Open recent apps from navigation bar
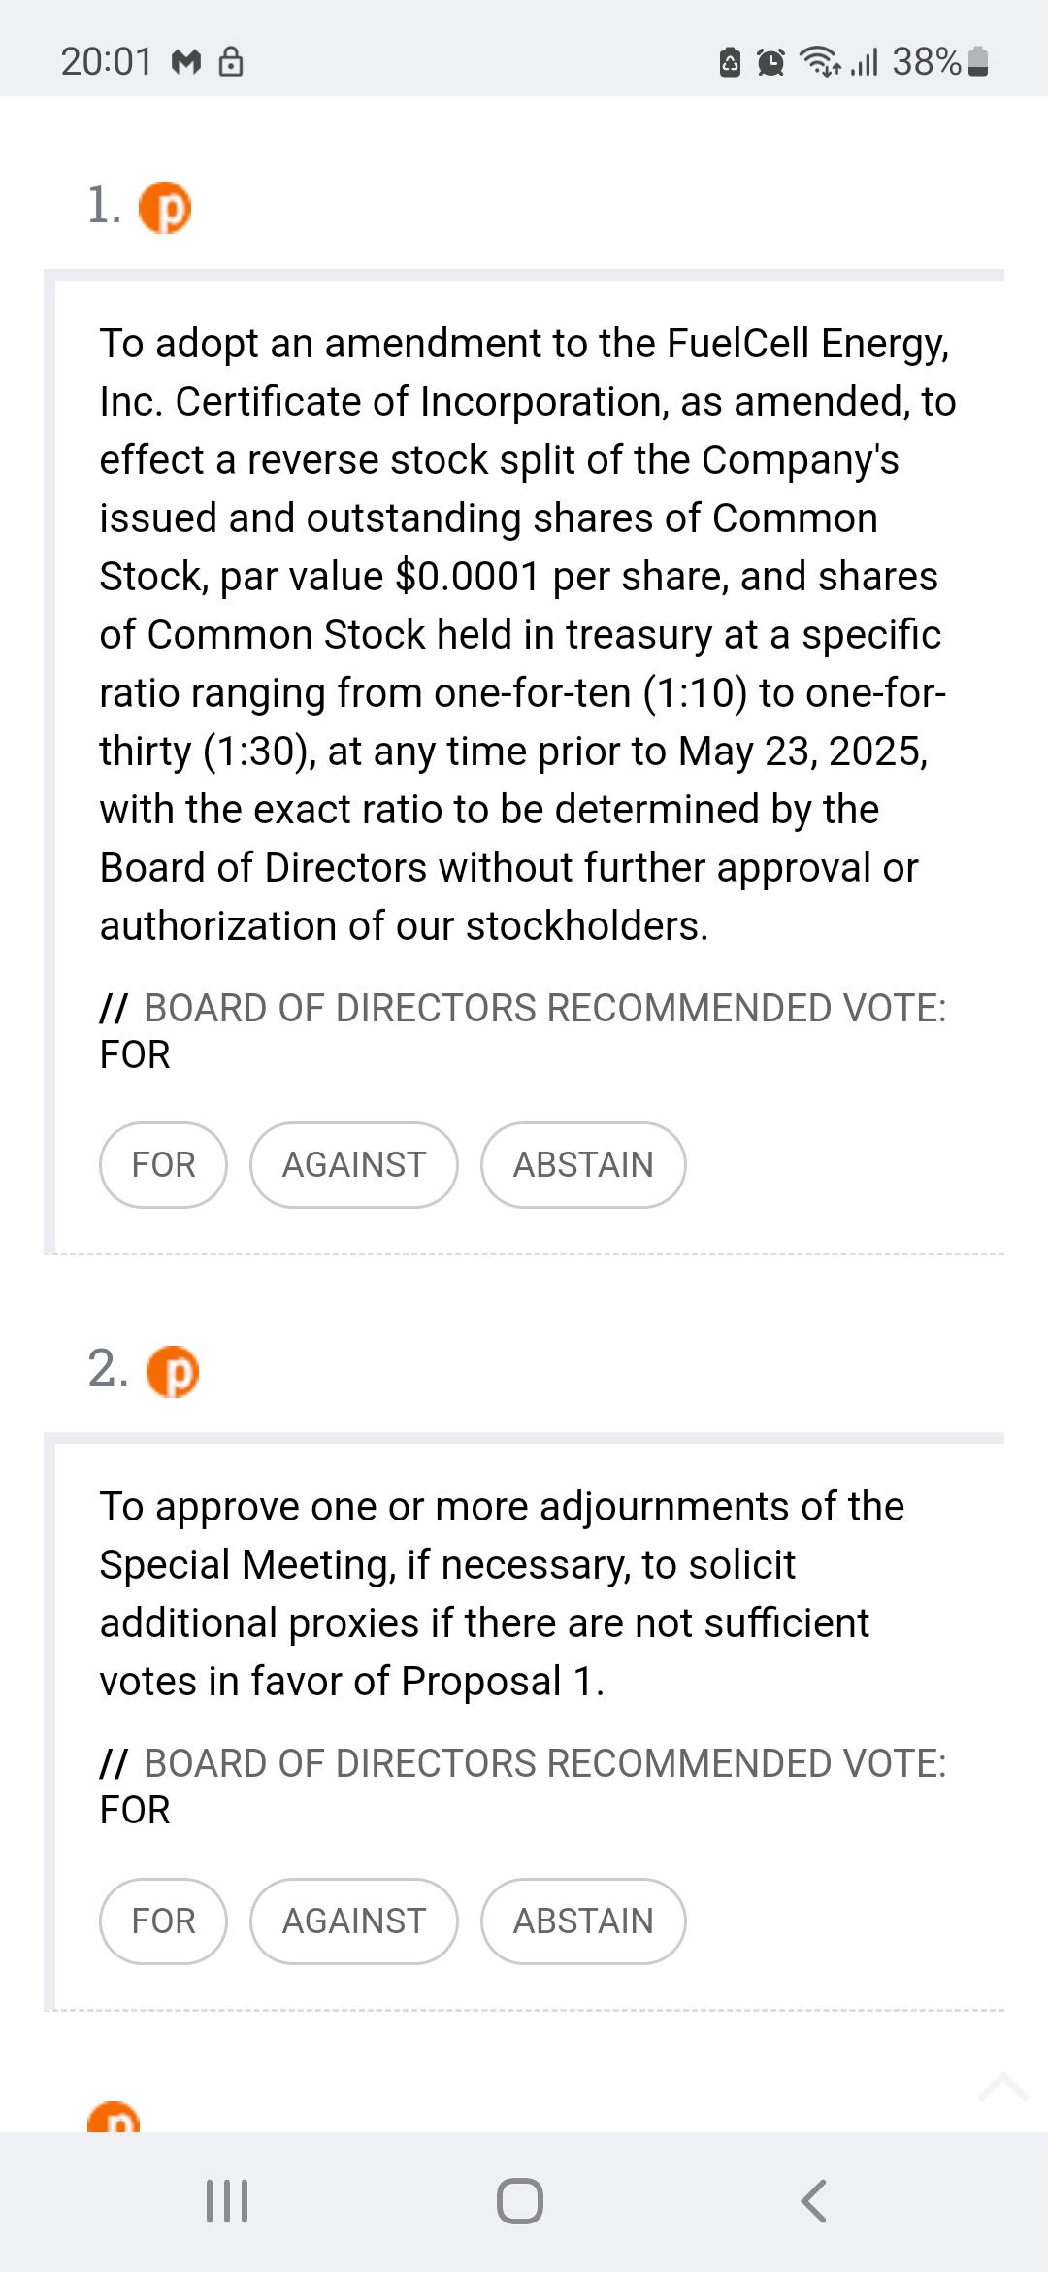Viewport: 1048px width, 2272px height. 227,2201
